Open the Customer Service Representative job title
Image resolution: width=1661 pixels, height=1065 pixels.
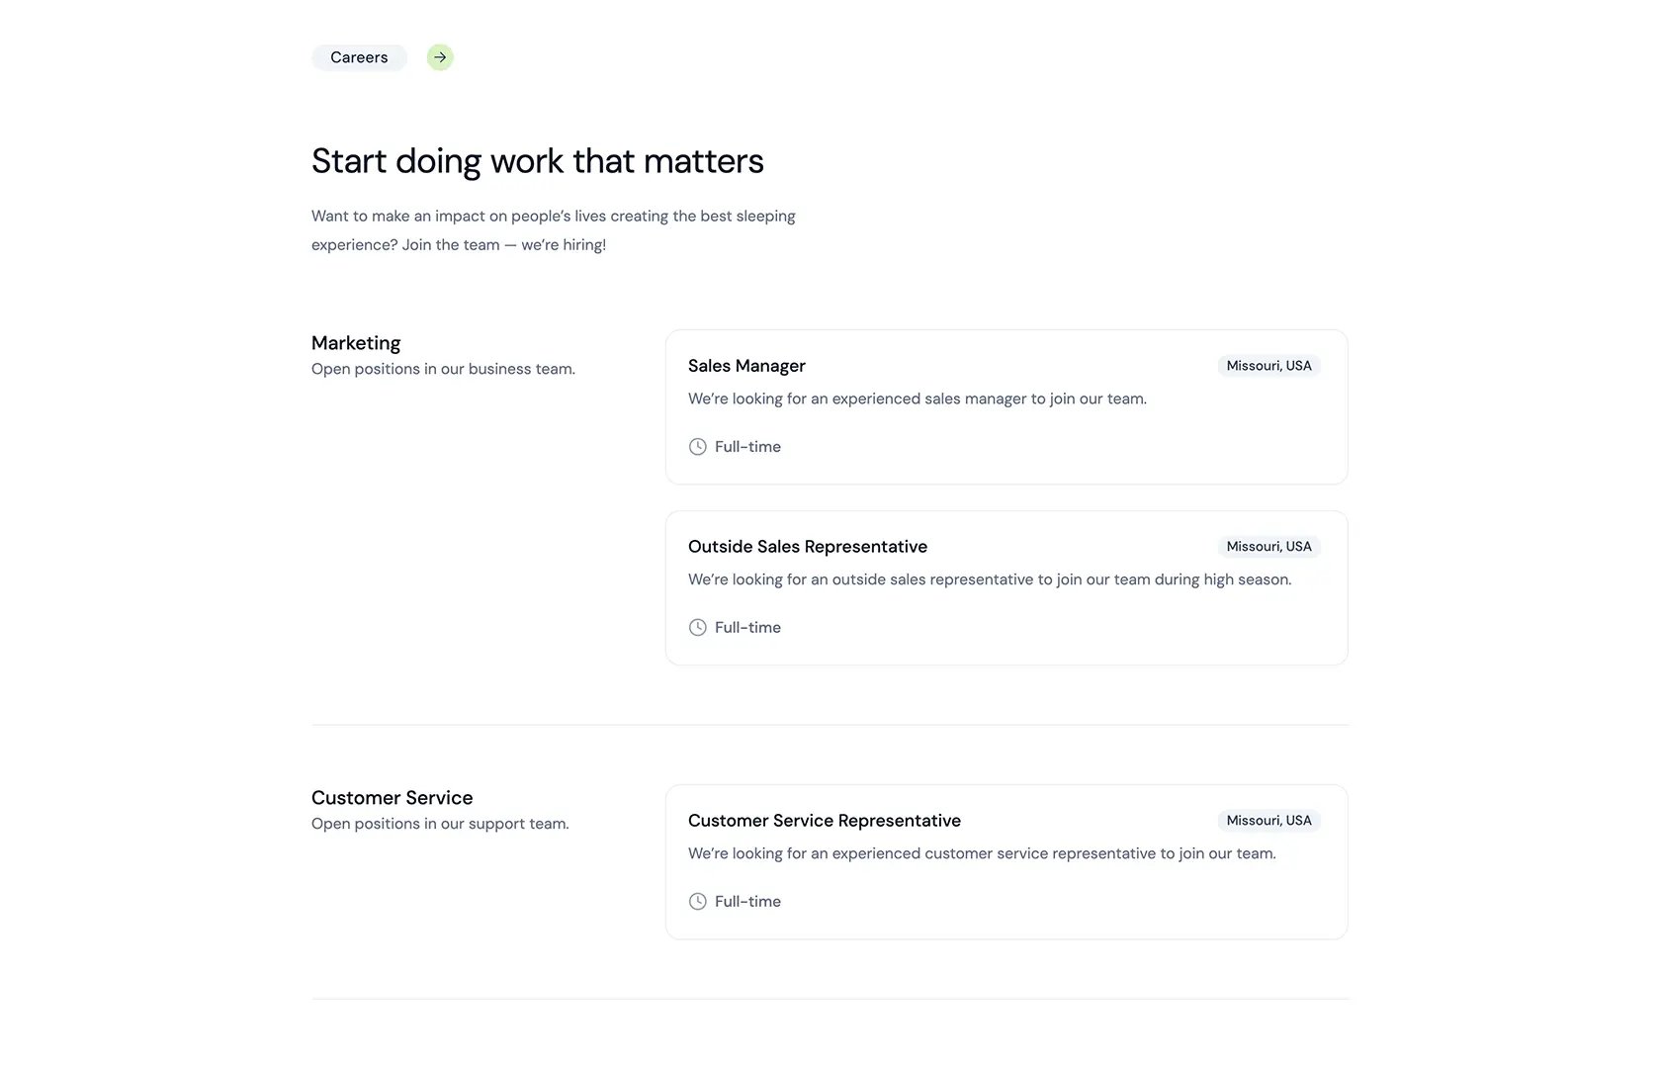(x=825, y=821)
